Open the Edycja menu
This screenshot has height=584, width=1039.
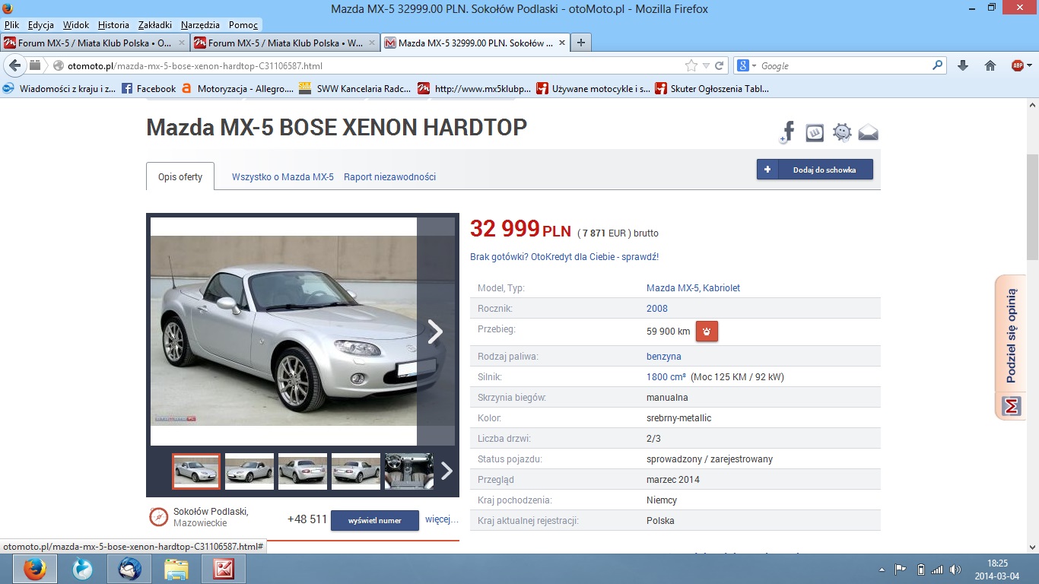[x=41, y=25]
